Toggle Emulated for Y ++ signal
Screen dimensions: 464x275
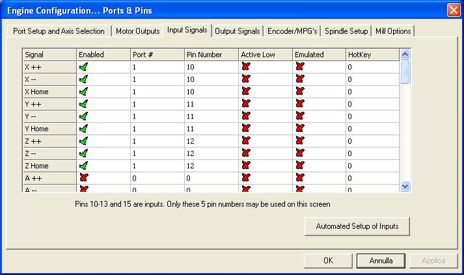(299, 104)
